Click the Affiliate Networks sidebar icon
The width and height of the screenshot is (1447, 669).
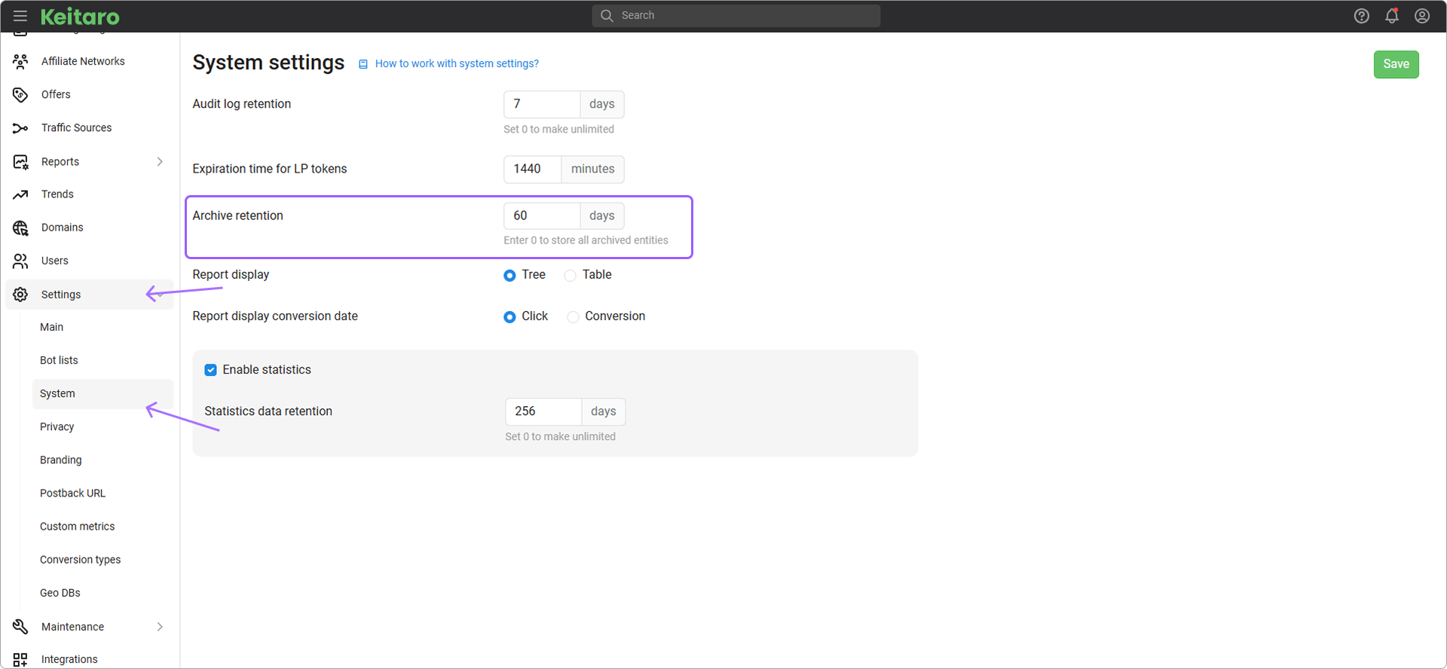click(x=20, y=62)
